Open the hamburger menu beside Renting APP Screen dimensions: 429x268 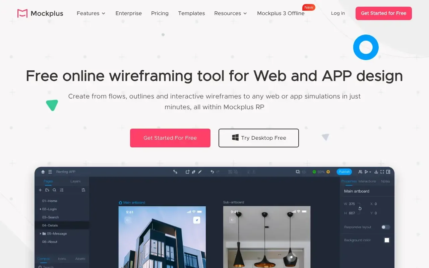coord(50,172)
